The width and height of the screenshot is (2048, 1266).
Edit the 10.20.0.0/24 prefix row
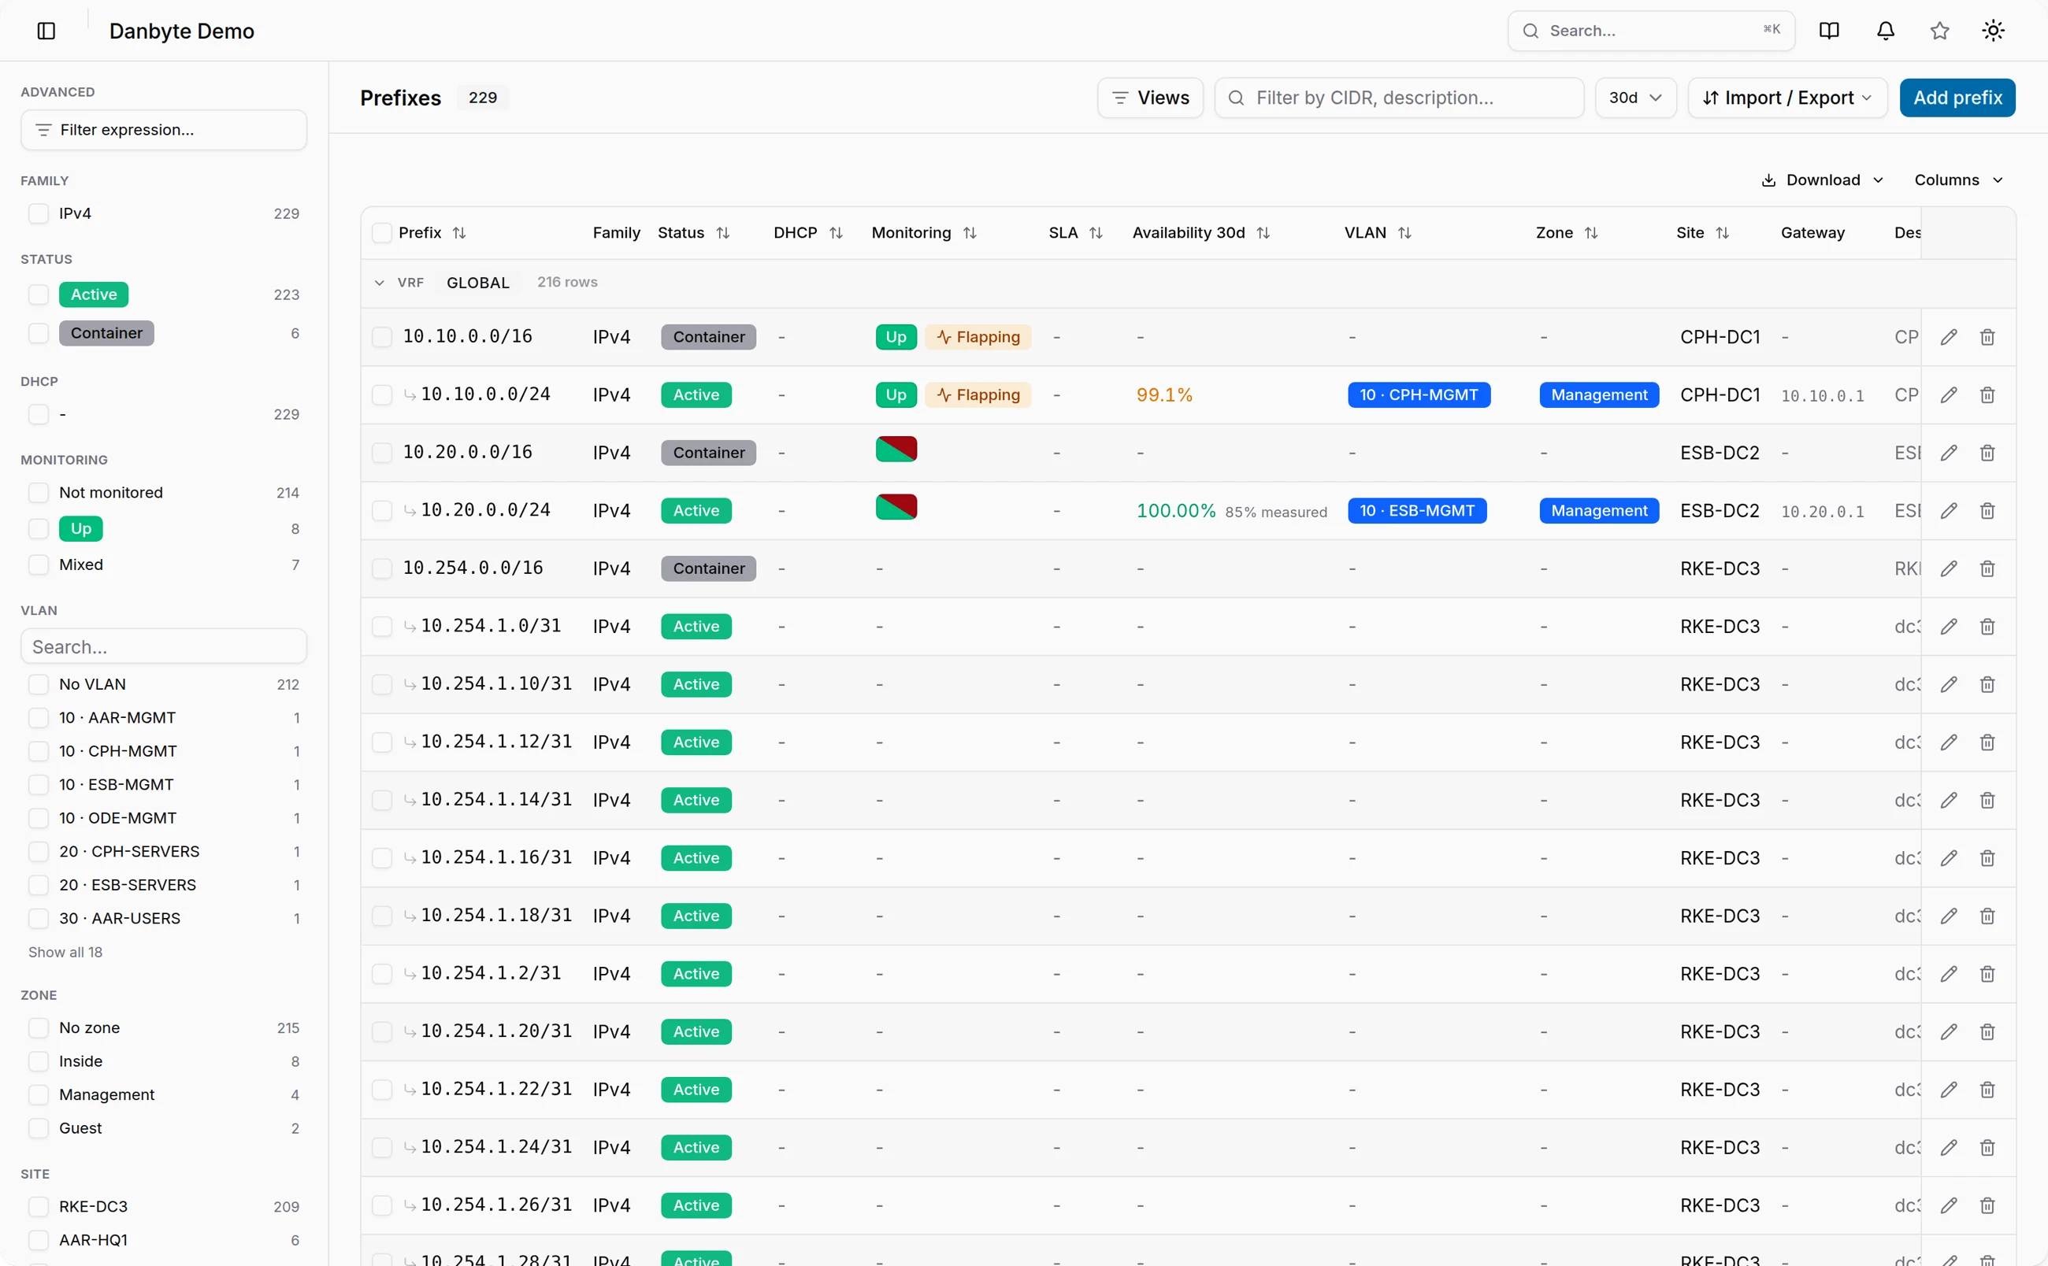(1948, 511)
